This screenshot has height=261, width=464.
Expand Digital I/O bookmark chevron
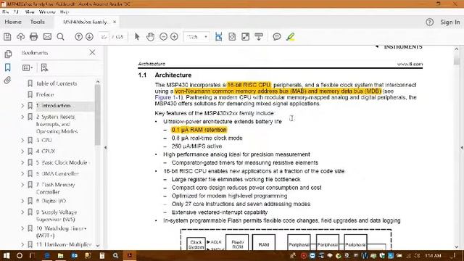[22, 201]
